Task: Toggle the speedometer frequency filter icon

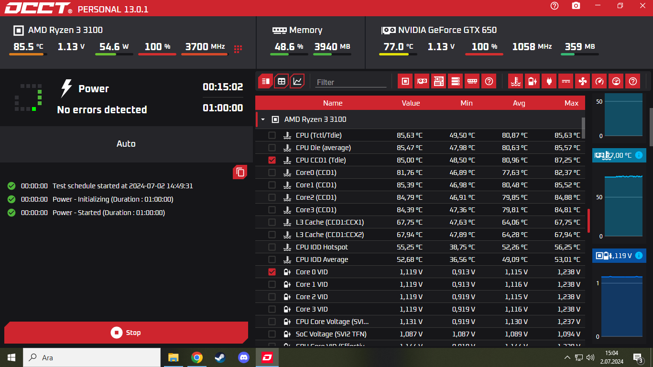Action: [x=599, y=81]
